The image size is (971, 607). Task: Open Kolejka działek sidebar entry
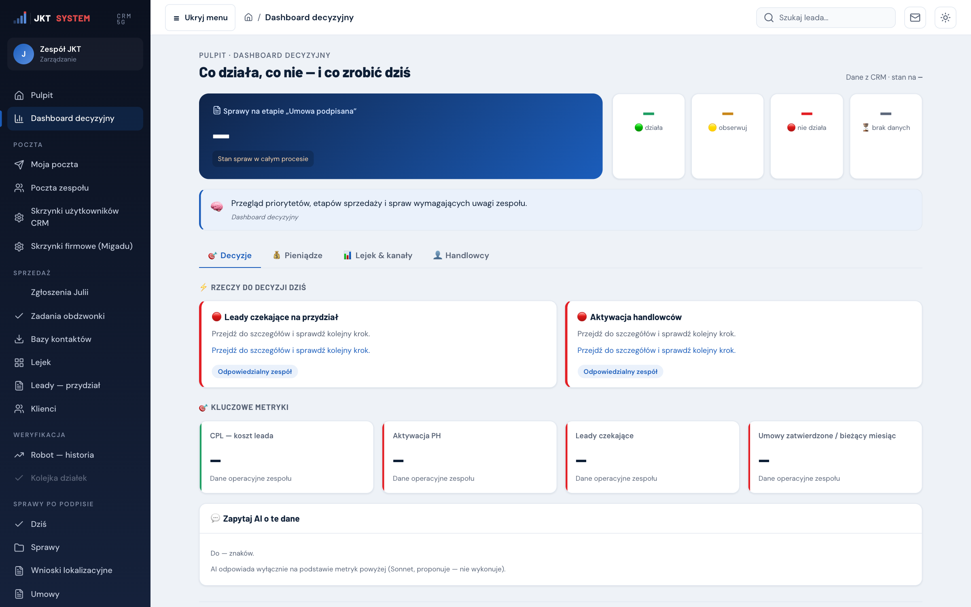point(75,478)
